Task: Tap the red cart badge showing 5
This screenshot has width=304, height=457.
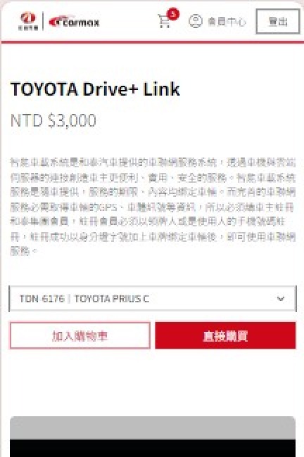Action: (x=173, y=13)
